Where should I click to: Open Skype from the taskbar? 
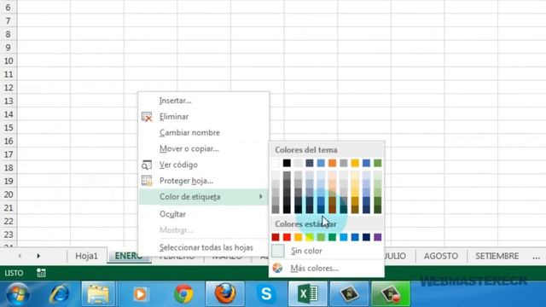(266, 294)
